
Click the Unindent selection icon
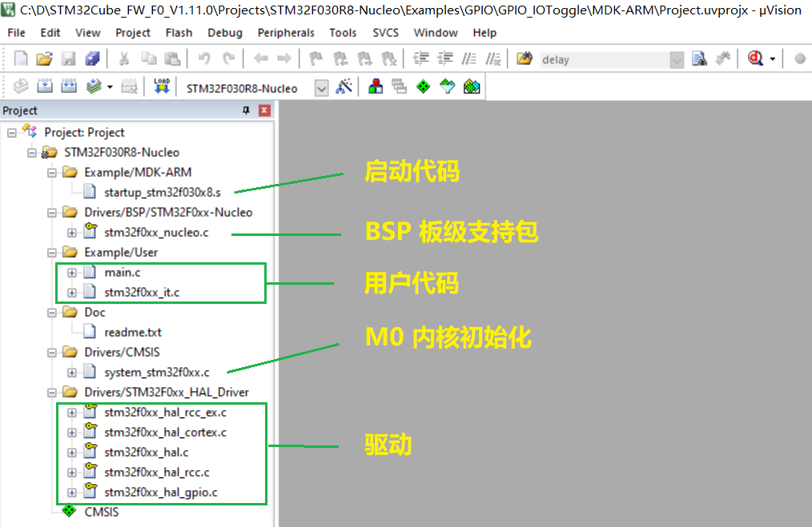pos(445,59)
